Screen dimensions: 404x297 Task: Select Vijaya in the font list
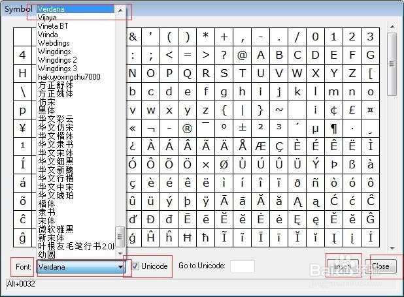coord(76,18)
